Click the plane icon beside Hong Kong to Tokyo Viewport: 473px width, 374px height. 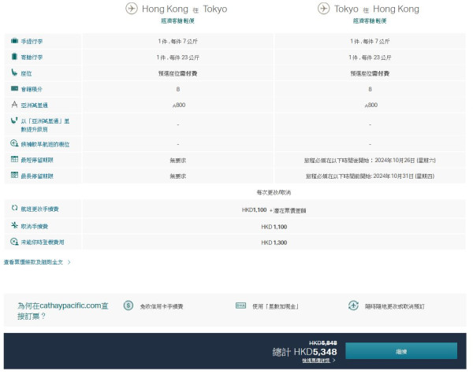132,9
